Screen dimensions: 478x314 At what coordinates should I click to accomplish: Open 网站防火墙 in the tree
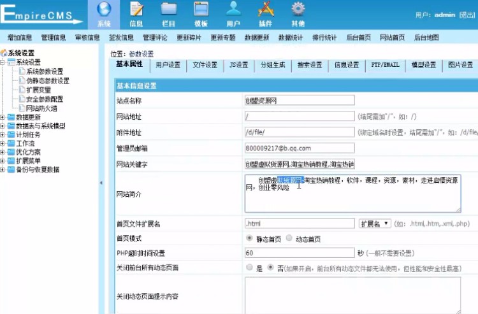[x=41, y=108]
